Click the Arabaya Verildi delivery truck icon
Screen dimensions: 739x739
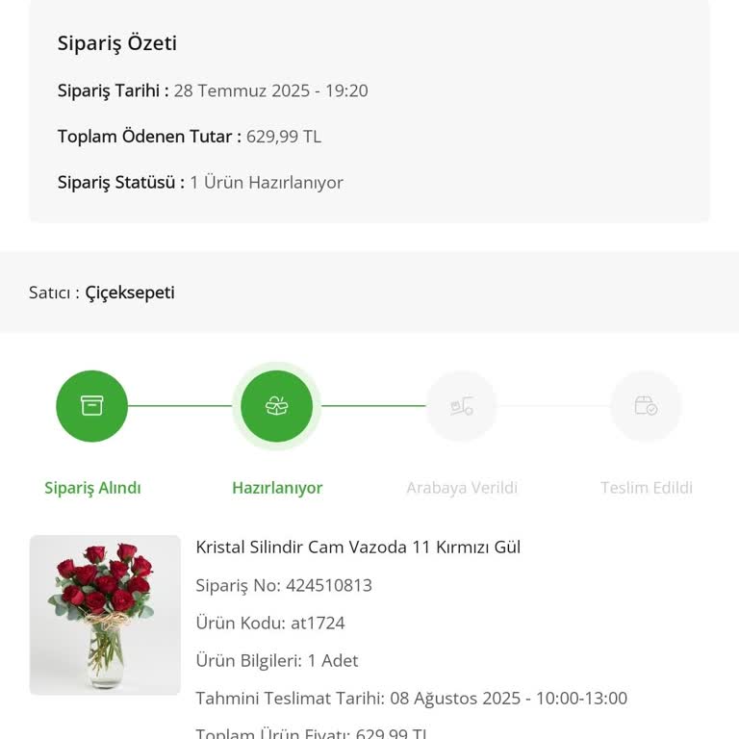coord(462,406)
